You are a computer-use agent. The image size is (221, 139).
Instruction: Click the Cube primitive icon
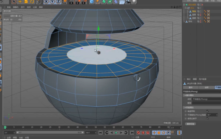click(x=92, y=2)
